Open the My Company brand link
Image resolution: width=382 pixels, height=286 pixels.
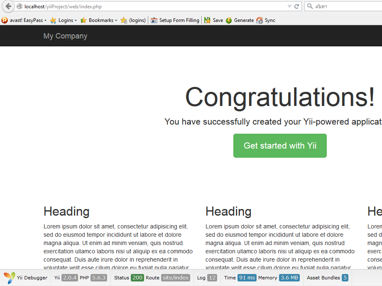tap(65, 36)
